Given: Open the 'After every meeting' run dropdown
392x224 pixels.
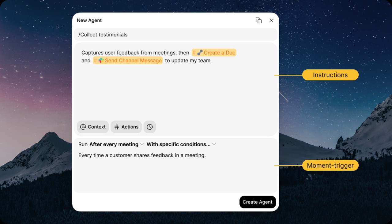Looking at the screenshot, I should (114, 144).
